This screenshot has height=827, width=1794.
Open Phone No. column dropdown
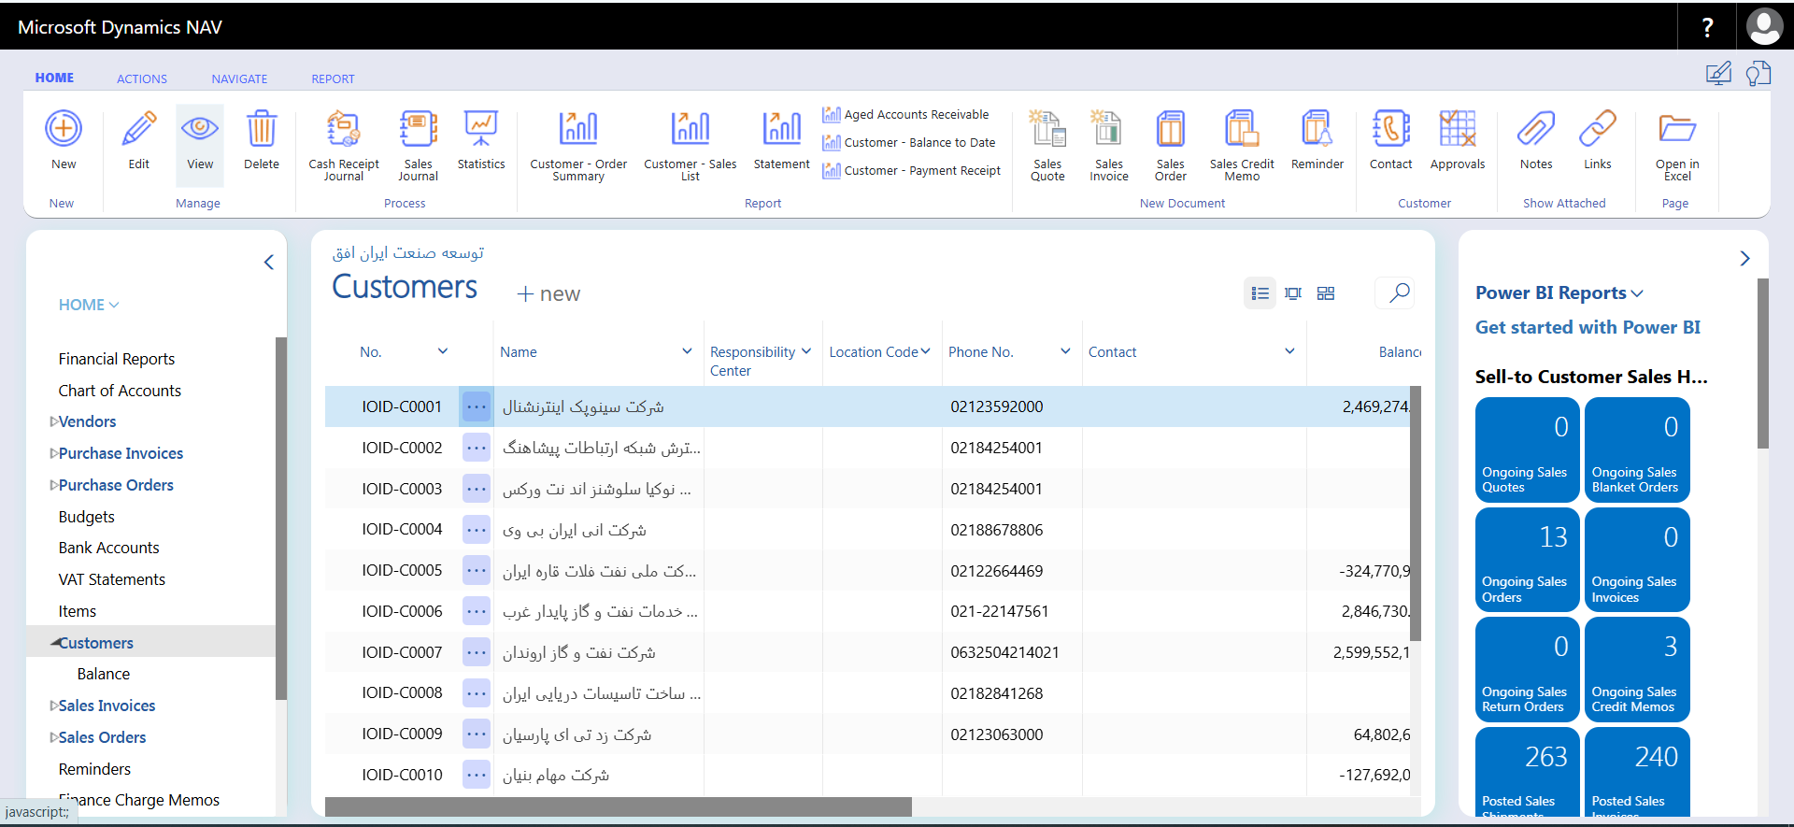(x=1065, y=351)
